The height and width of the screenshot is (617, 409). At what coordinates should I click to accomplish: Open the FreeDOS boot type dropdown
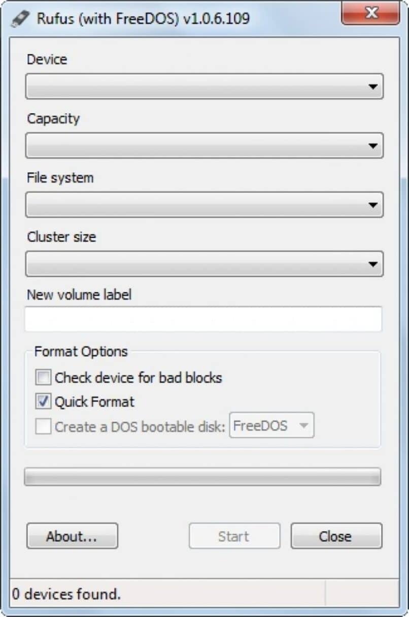point(272,425)
